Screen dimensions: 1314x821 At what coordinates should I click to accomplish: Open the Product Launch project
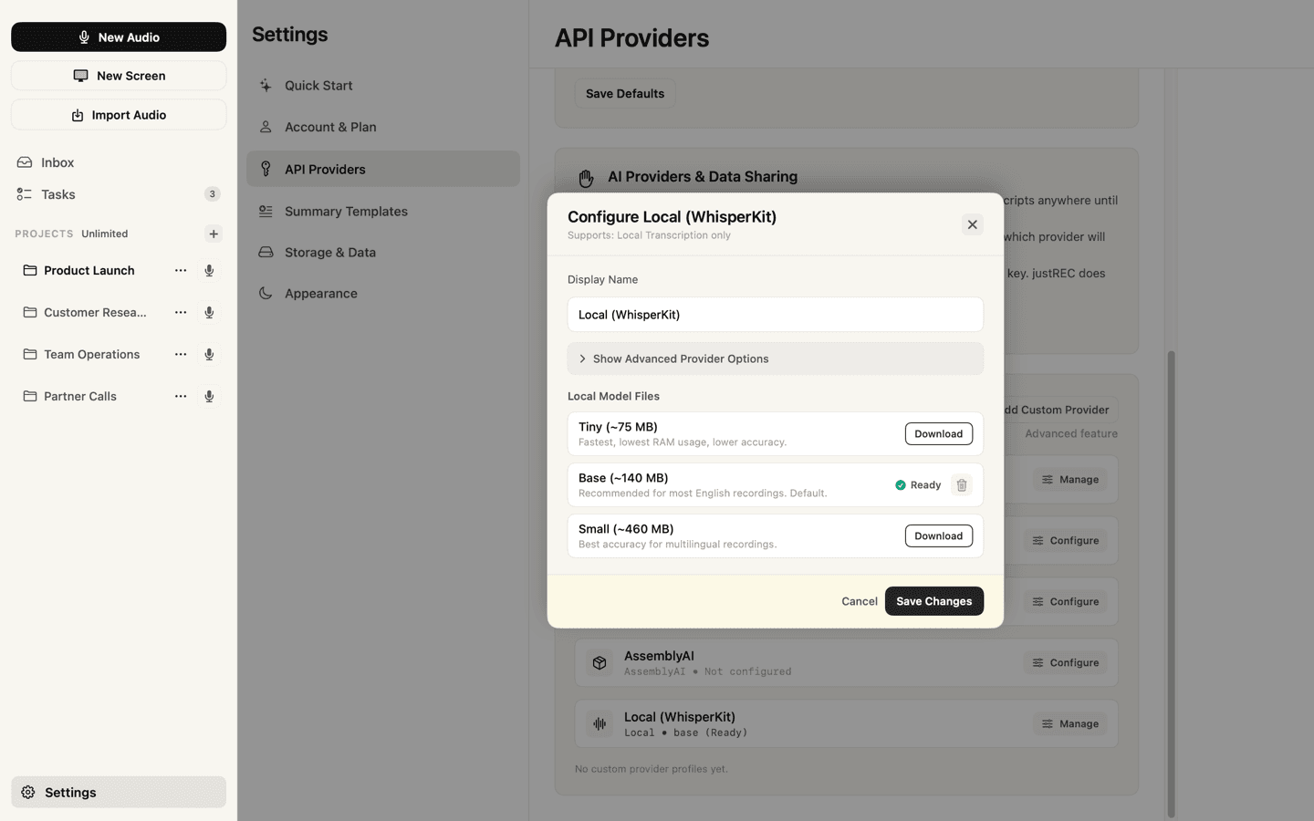[x=89, y=270]
